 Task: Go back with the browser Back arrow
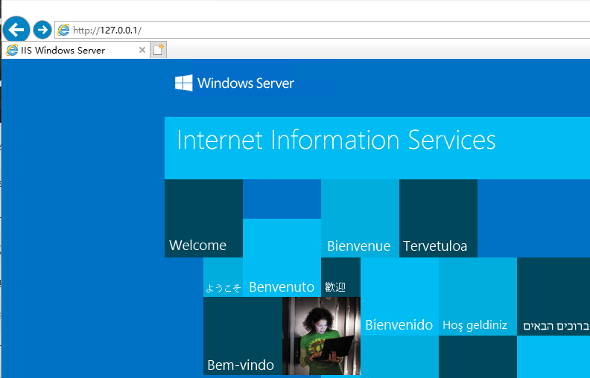tap(16, 29)
